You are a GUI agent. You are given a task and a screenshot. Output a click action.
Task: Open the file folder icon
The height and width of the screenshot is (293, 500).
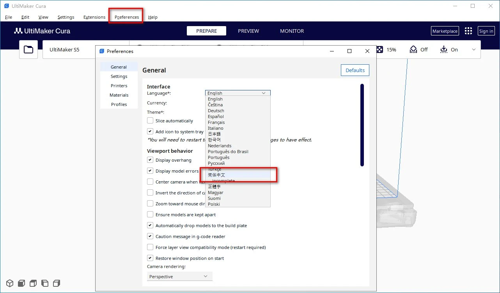pyautogui.click(x=28, y=49)
